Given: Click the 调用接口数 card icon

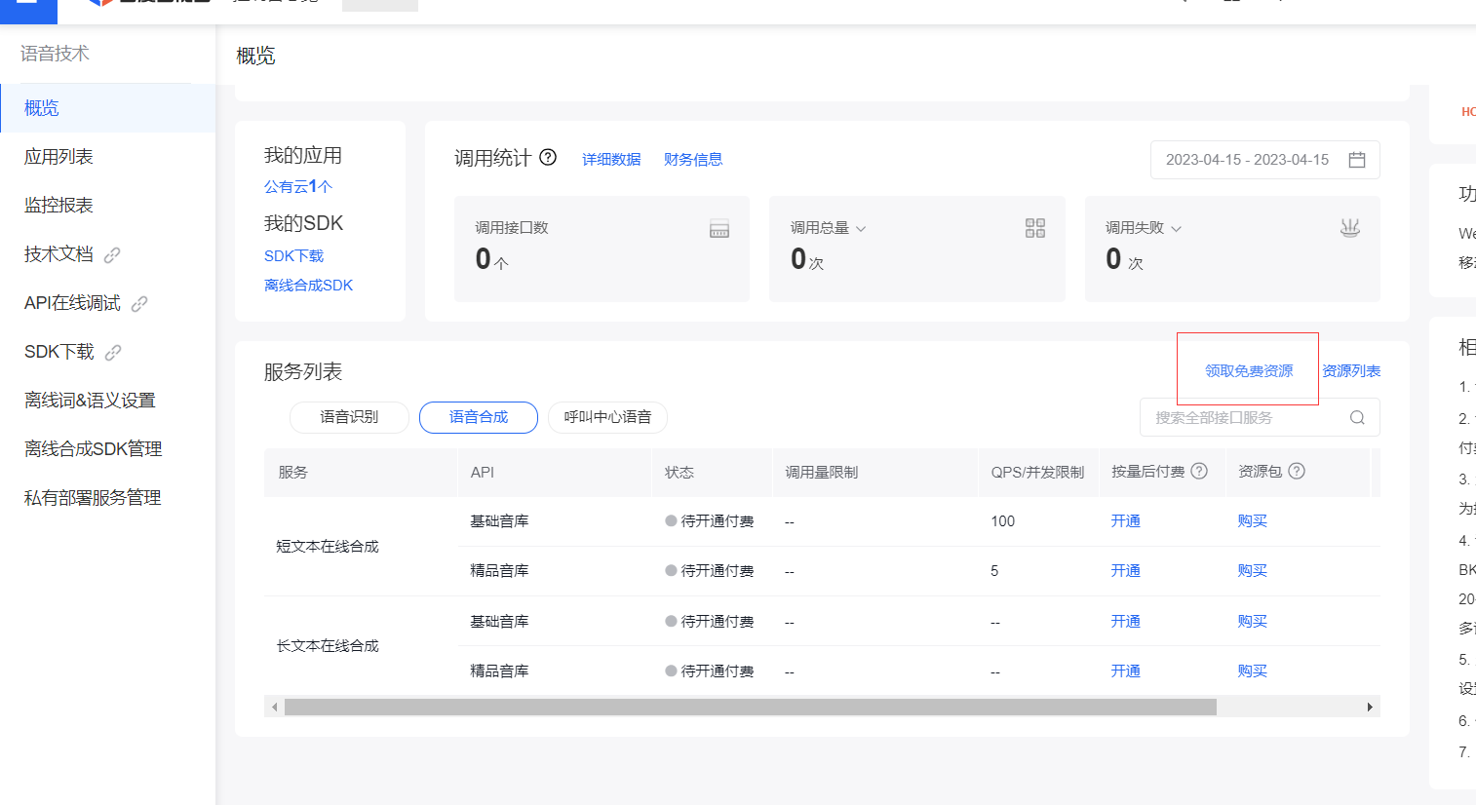Looking at the screenshot, I should pos(719,230).
